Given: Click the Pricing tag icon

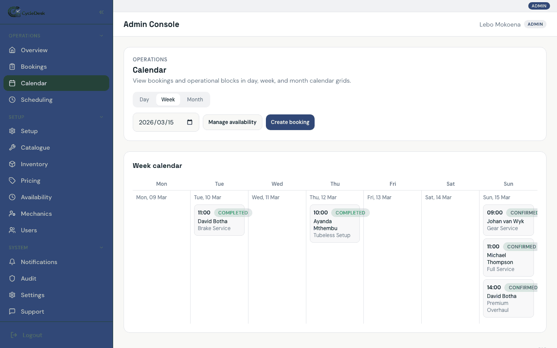Looking at the screenshot, I should pyautogui.click(x=12, y=181).
